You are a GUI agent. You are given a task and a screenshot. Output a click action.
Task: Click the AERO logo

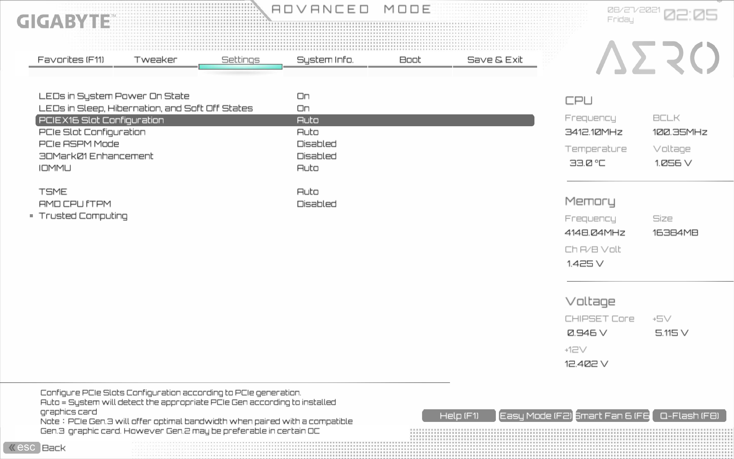click(657, 58)
